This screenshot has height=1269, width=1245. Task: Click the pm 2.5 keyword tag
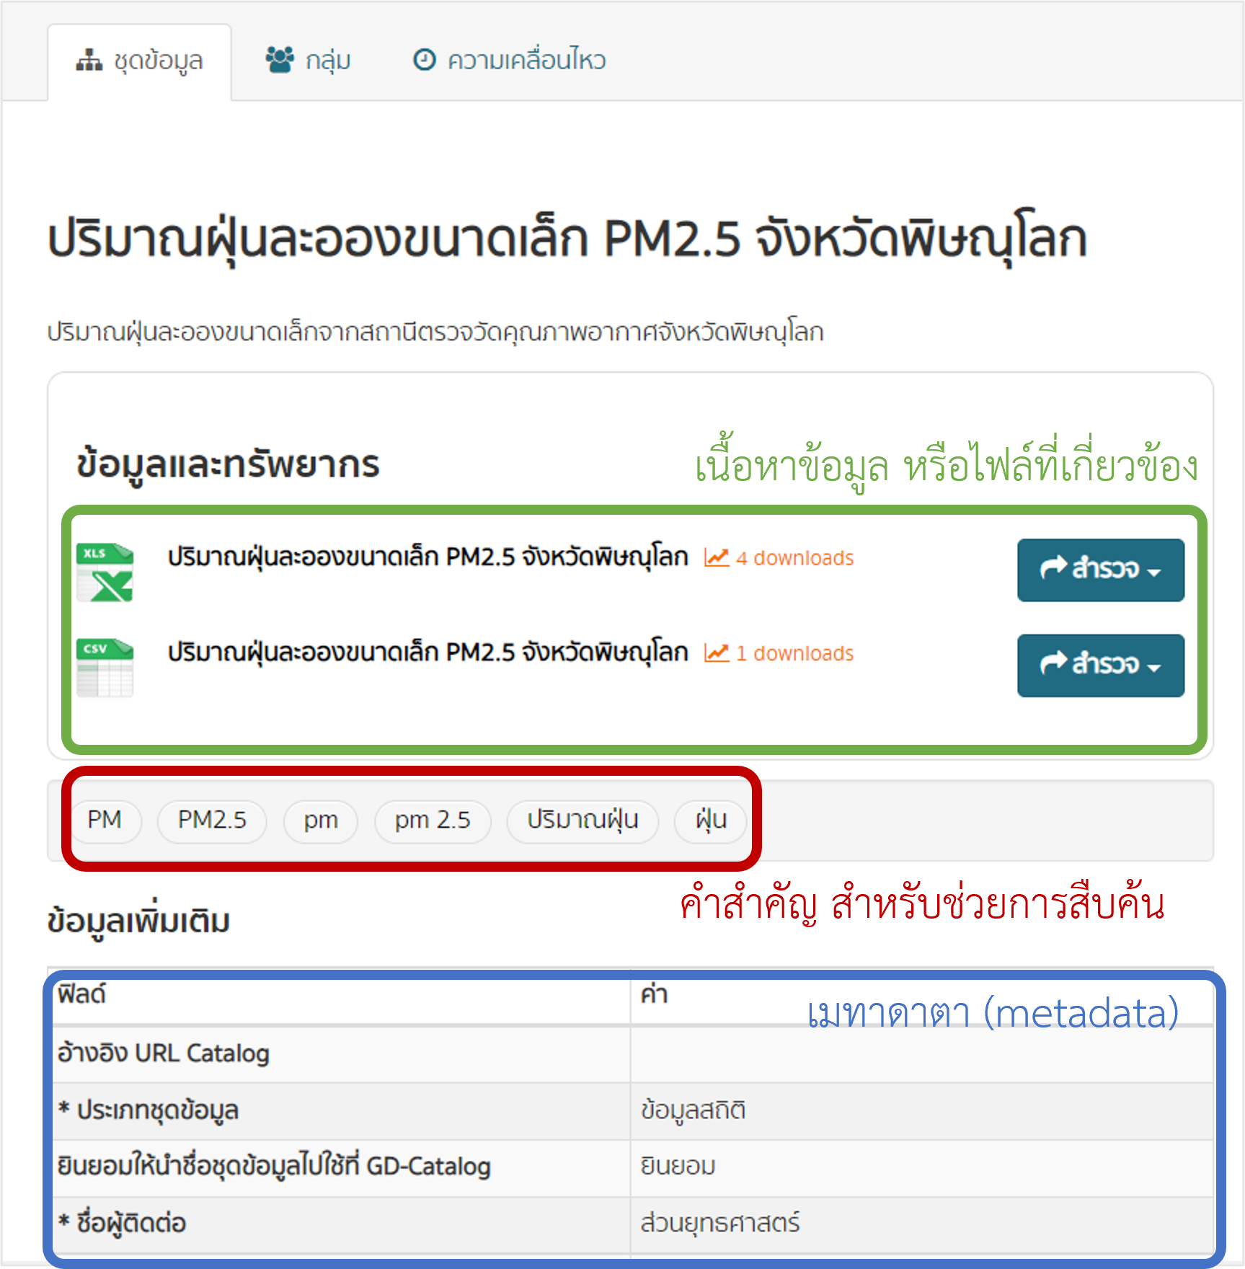[432, 821]
